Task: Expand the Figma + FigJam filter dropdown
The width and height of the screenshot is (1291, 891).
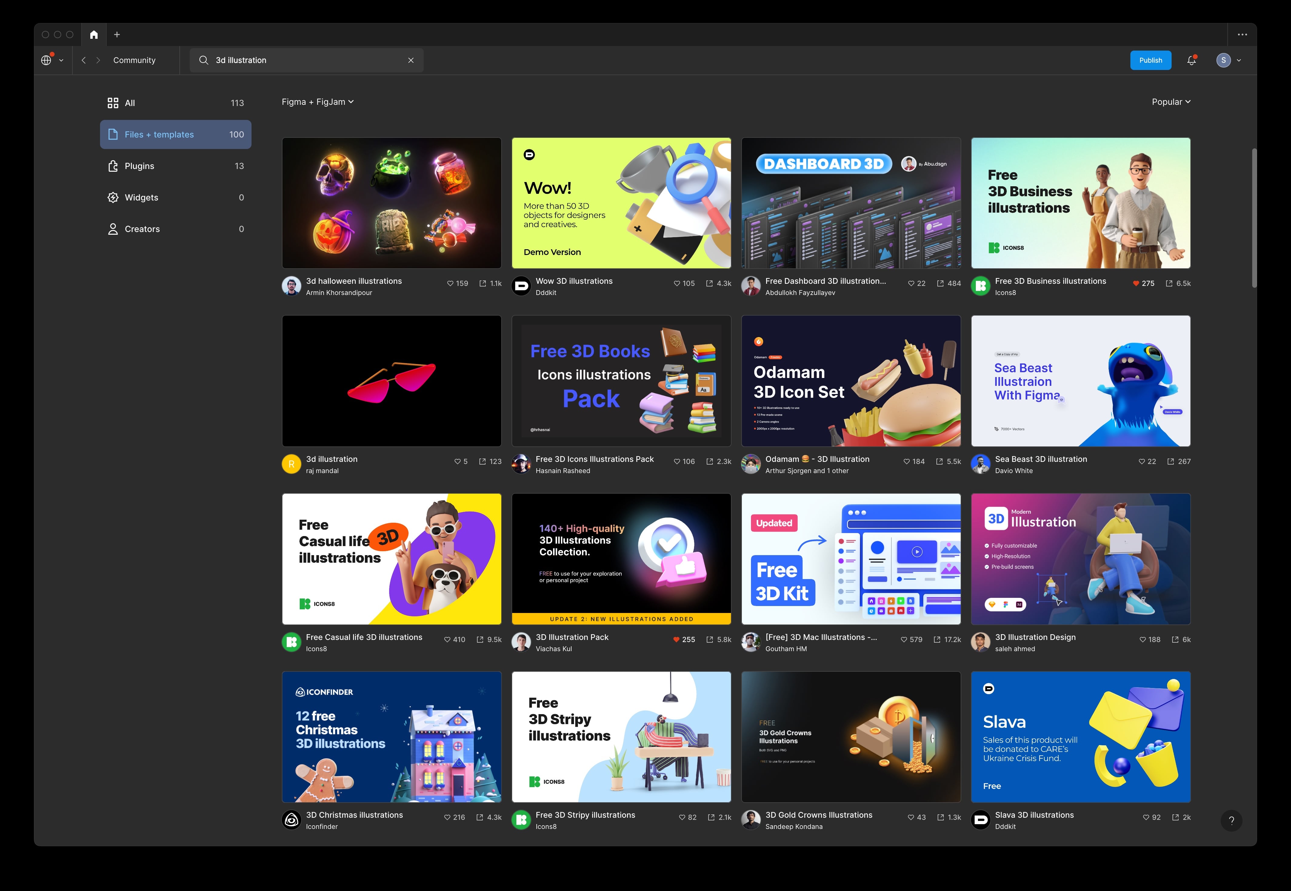Action: 317,101
